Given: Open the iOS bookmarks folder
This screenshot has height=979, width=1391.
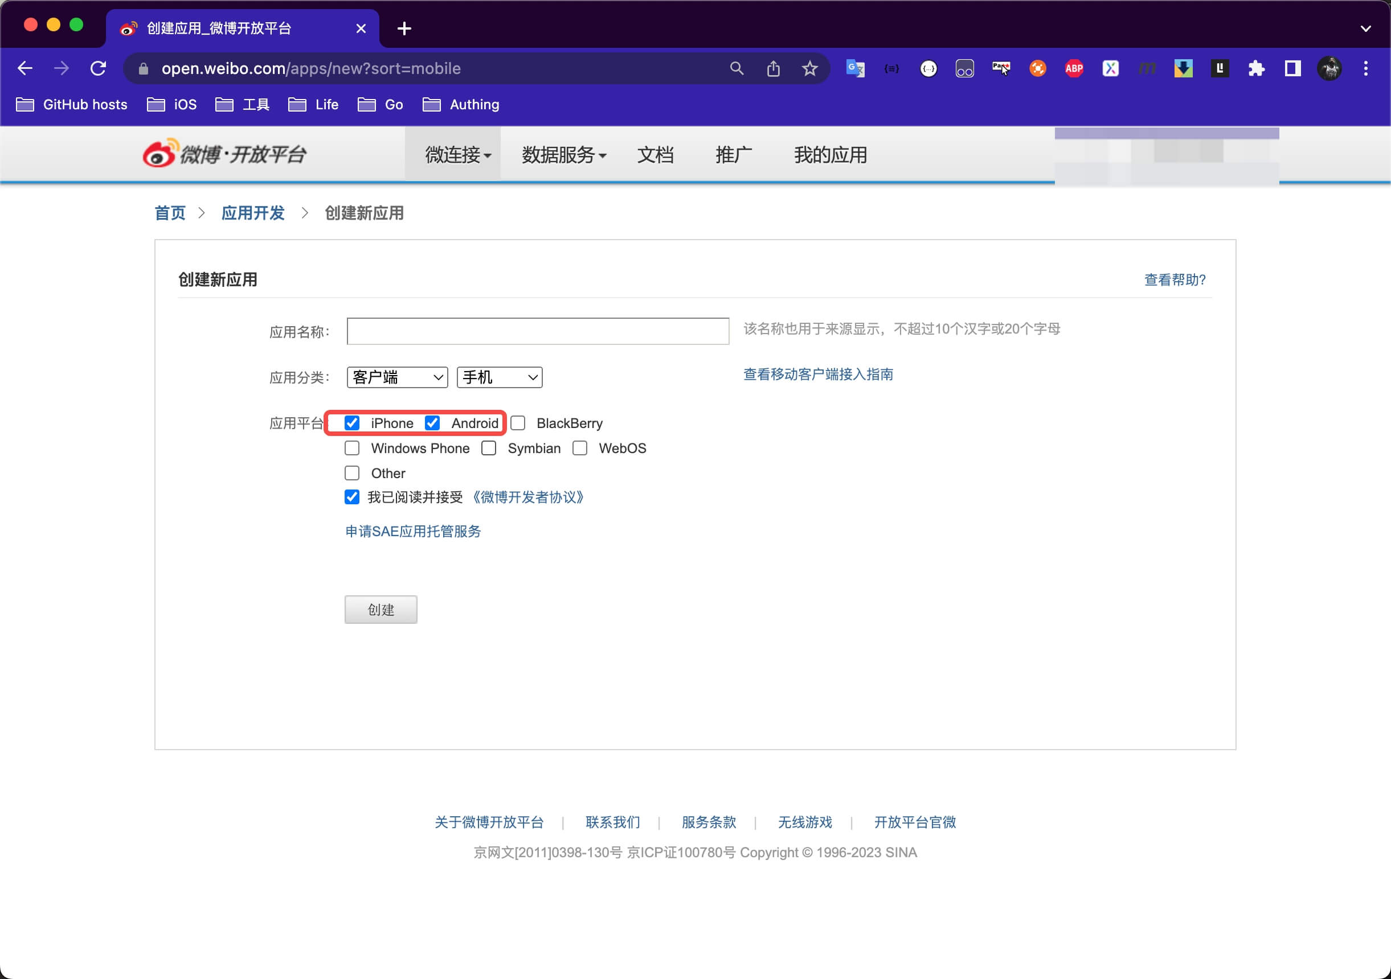Looking at the screenshot, I should click(x=172, y=105).
